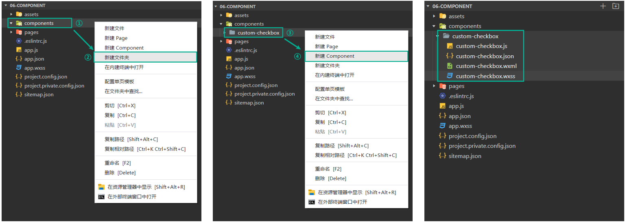Click the blue icon beside custom-checkbox.wxss
Screen dimensions: 625x222
click(x=450, y=76)
